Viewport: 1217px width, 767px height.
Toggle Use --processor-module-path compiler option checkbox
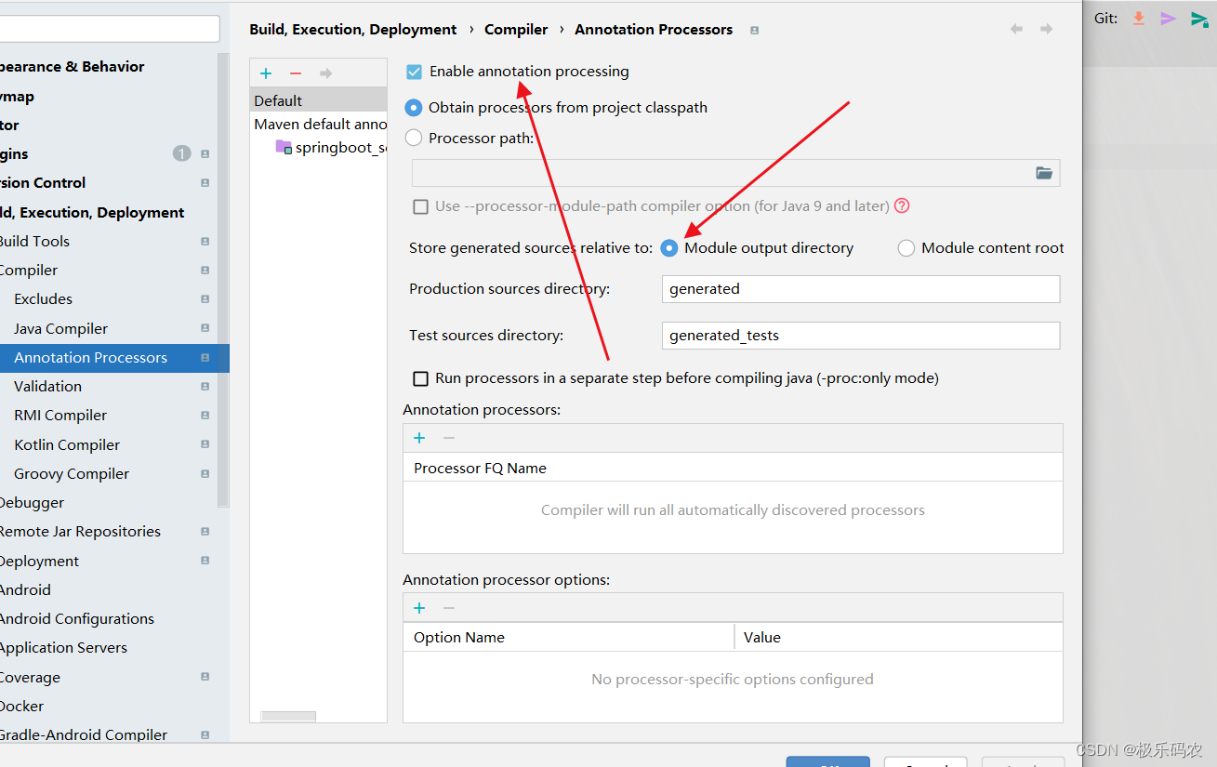[421, 206]
